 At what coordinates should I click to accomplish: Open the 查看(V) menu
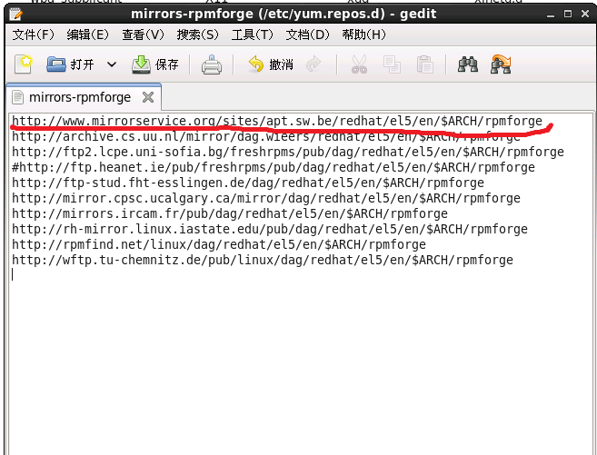click(143, 35)
